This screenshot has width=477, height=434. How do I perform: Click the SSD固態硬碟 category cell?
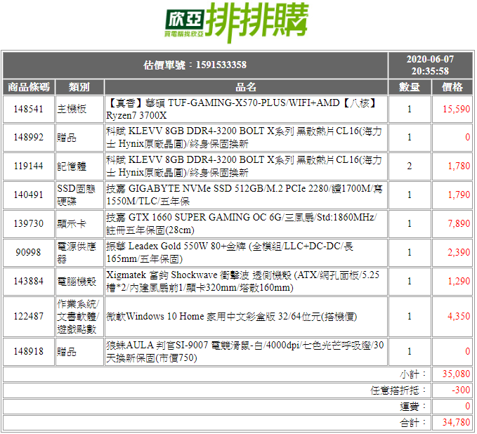click(x=79, y=195)
